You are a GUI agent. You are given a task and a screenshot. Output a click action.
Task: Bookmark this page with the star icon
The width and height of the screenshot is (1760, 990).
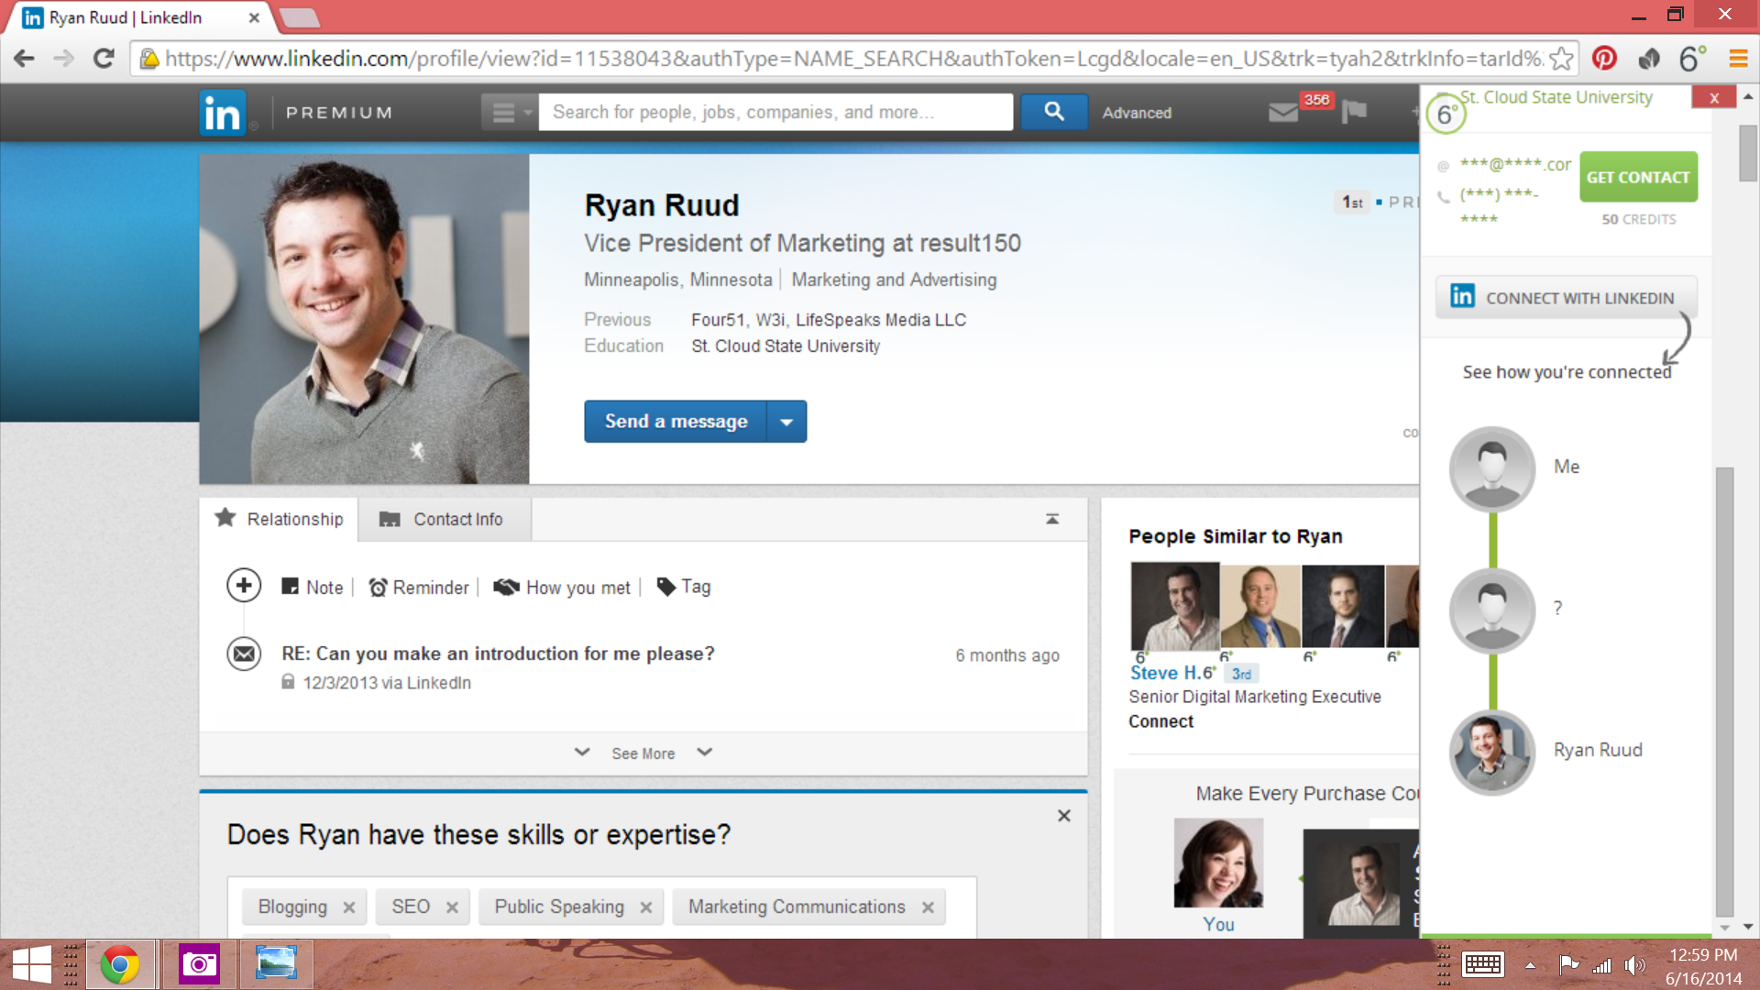click(1561, 59)
